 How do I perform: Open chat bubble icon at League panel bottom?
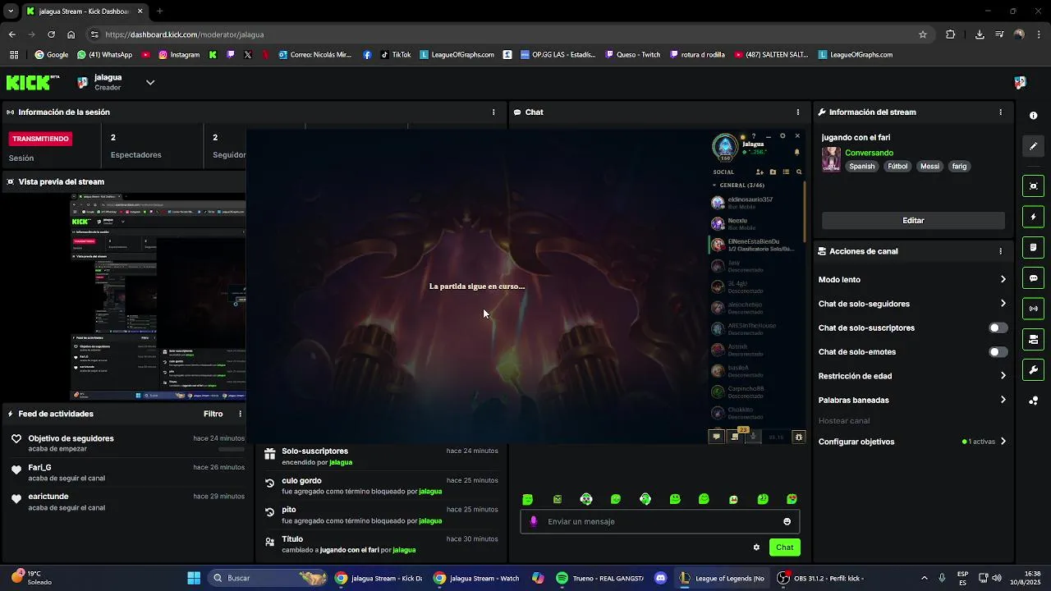tap(716, 437)
